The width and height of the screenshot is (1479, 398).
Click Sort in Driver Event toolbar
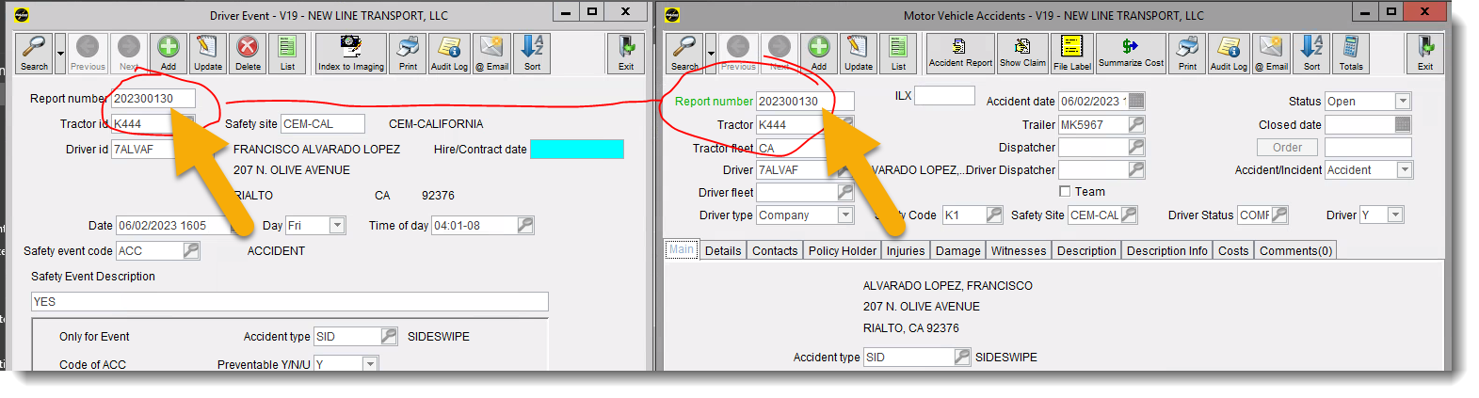[532, 54]
